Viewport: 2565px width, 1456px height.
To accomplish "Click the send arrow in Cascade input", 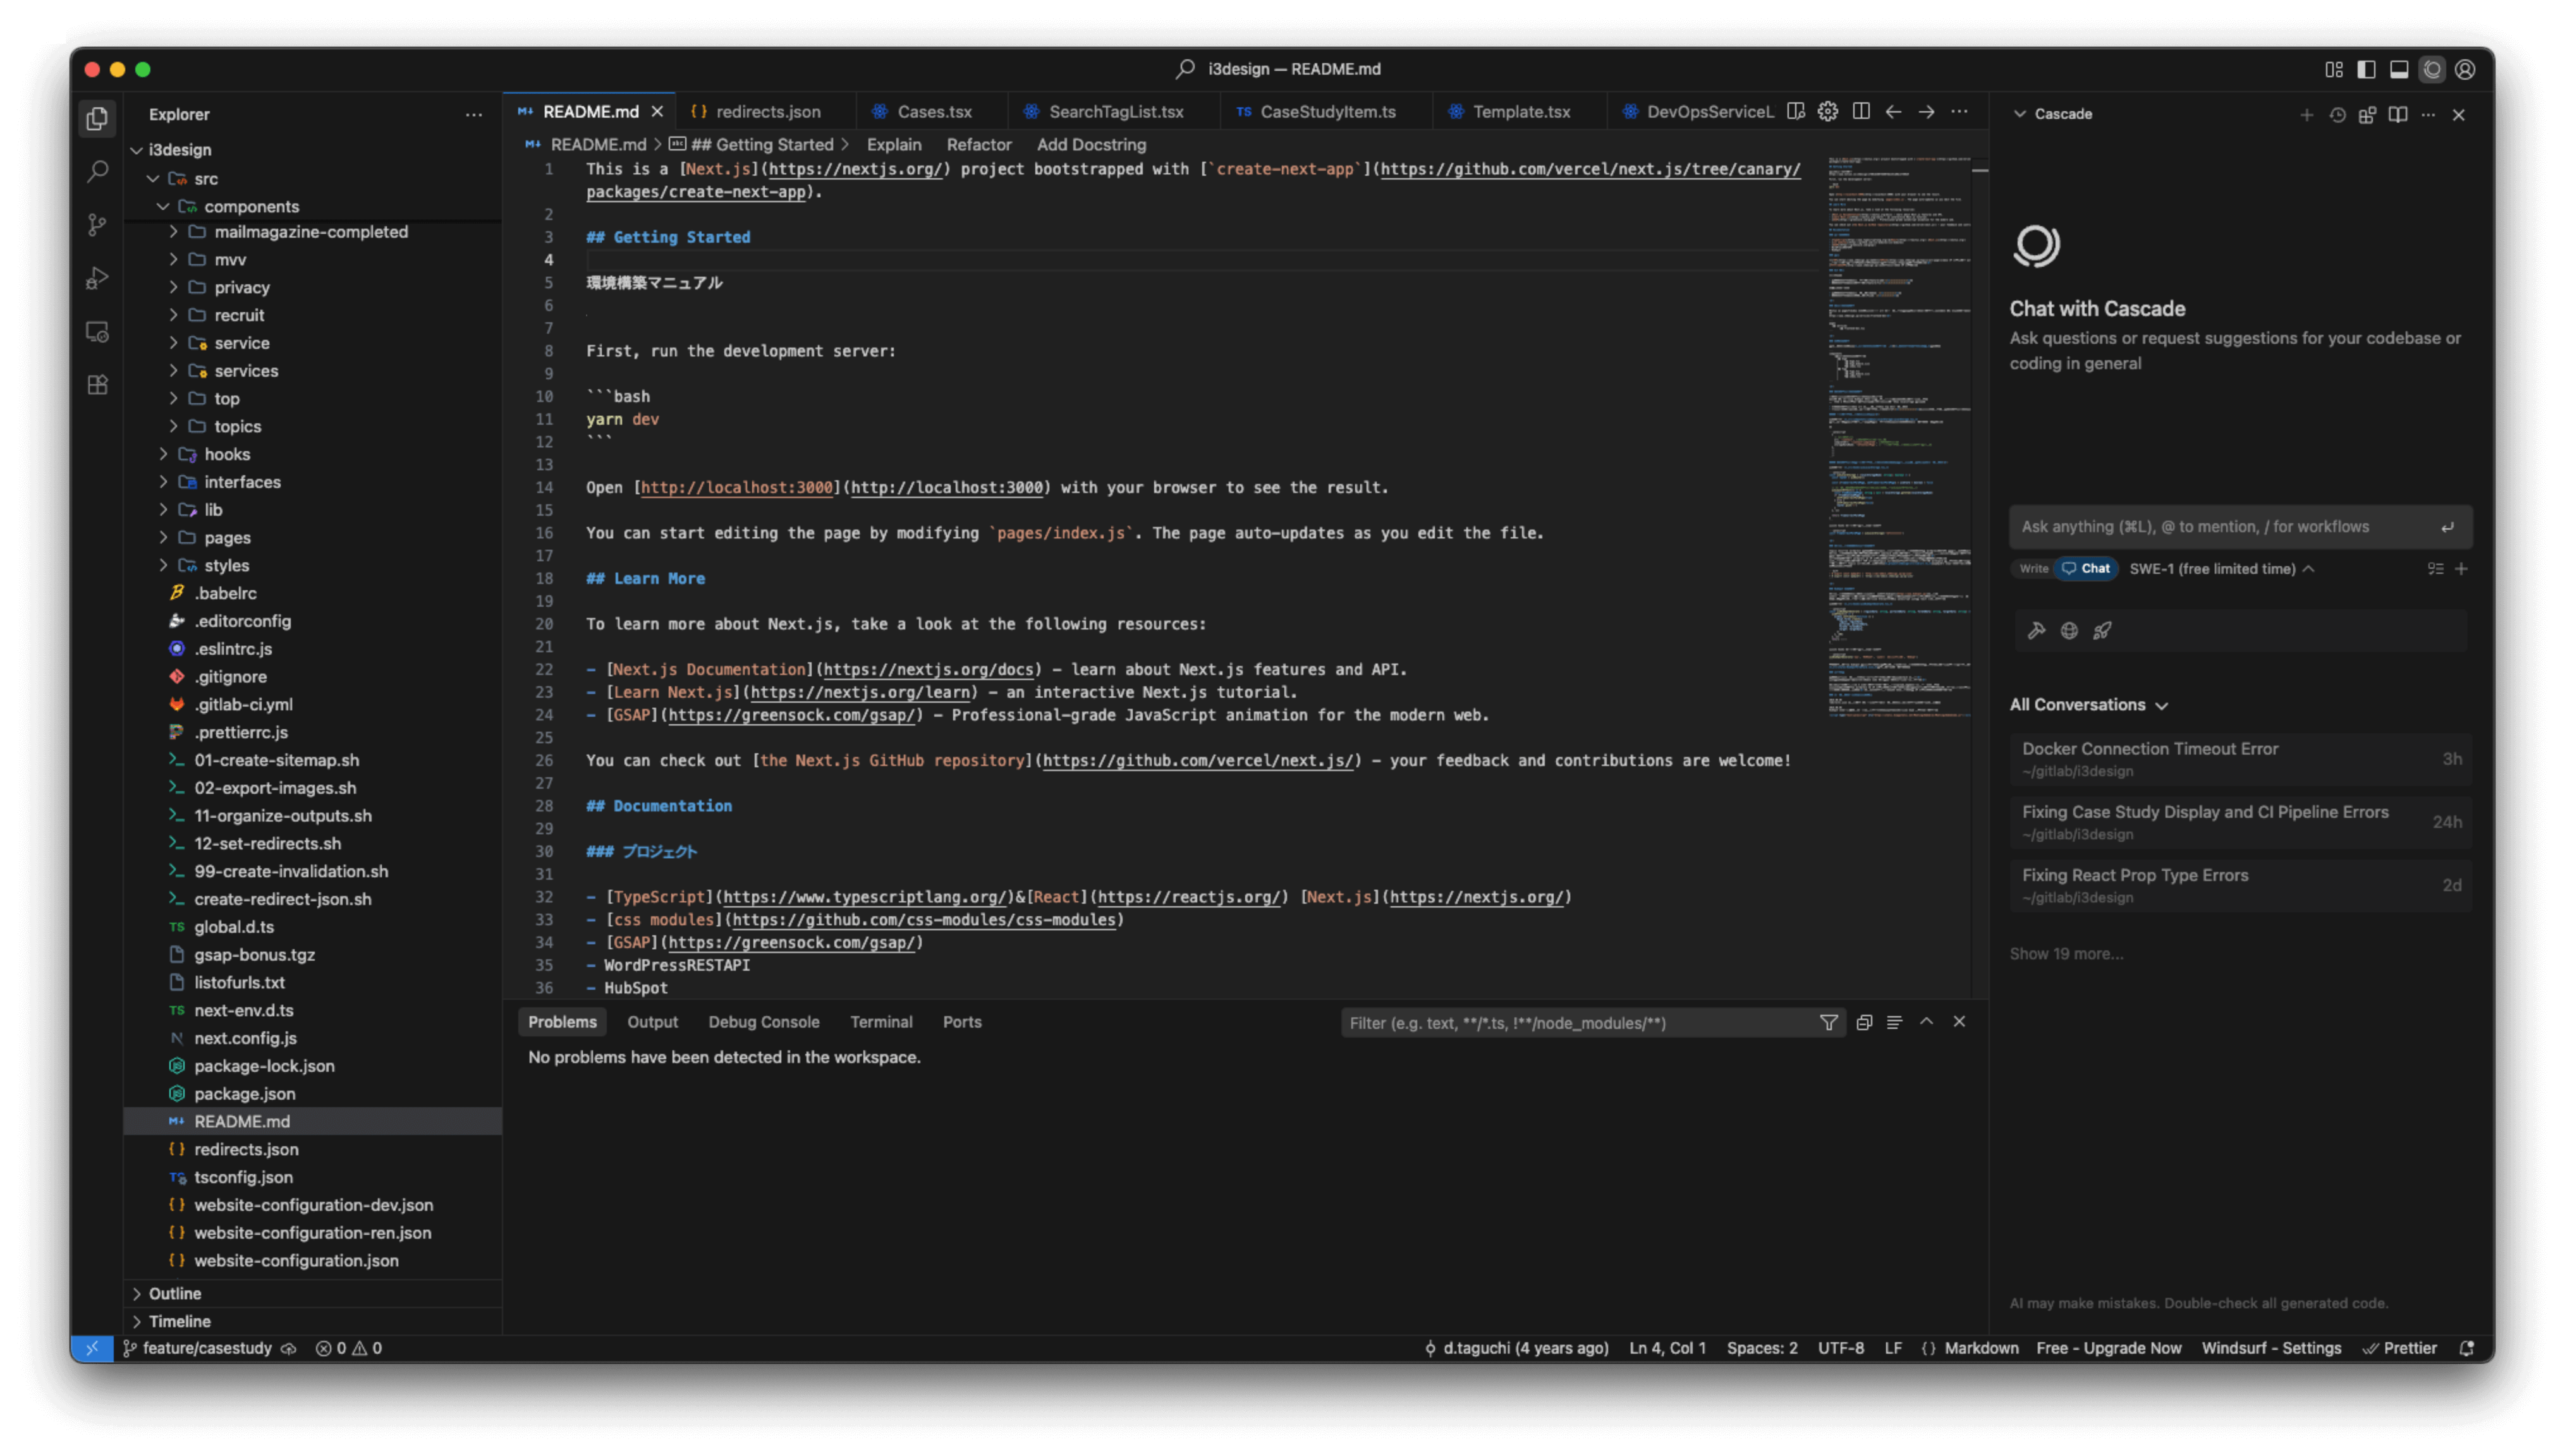I will (2447, 528).
